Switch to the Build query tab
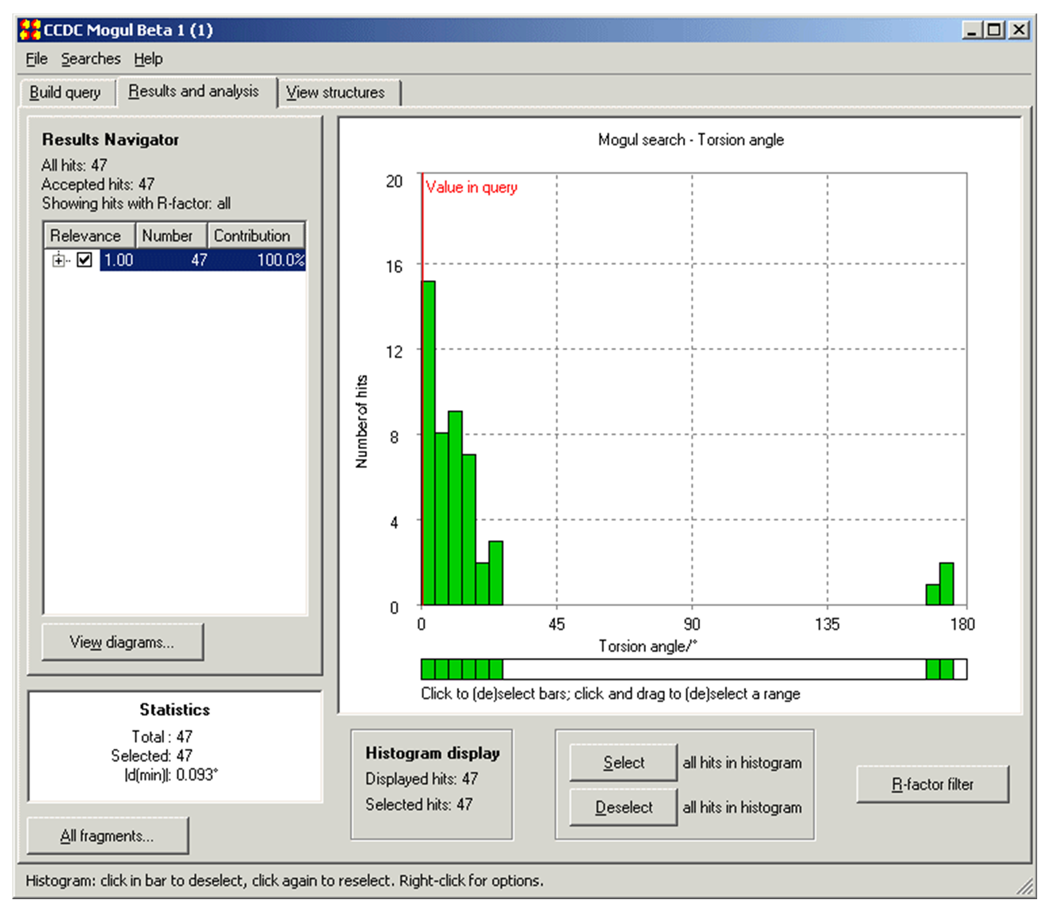The height and width of the screenshot is (911, 1050). coord(65,92)
